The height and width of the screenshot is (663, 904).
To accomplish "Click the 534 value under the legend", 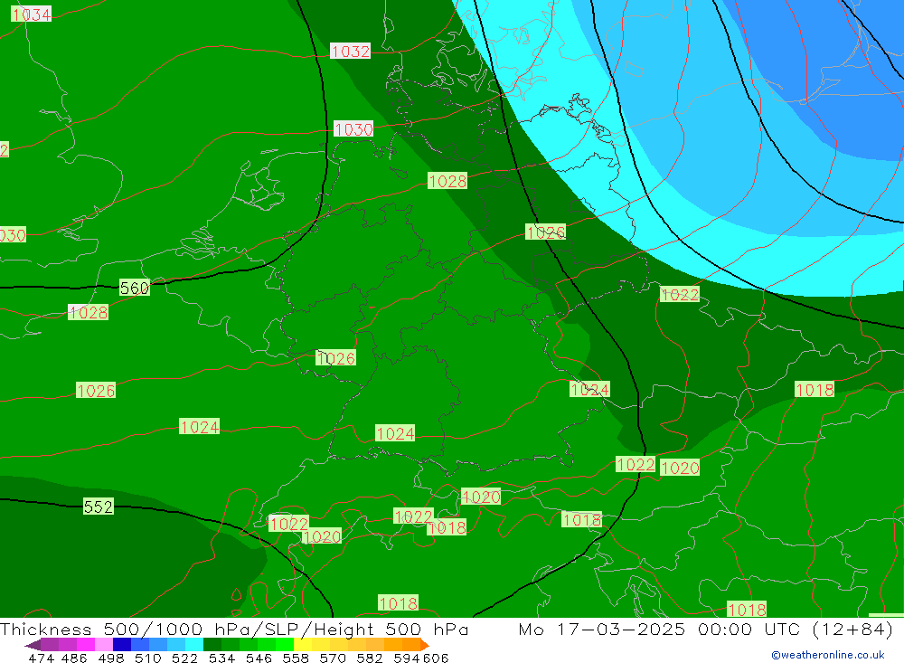I will (222, 658).
